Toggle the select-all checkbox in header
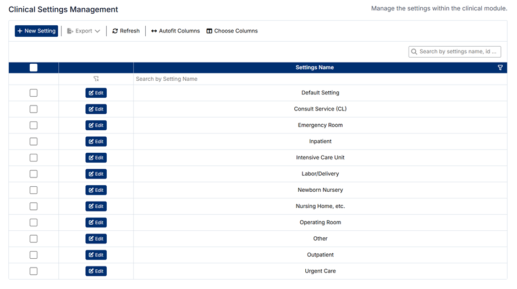This screenshot has width=517, height=289. click(34, 68)
